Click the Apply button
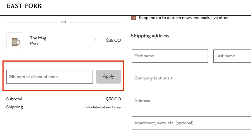This screenshot has height=138, width=251. pos(108,77)
